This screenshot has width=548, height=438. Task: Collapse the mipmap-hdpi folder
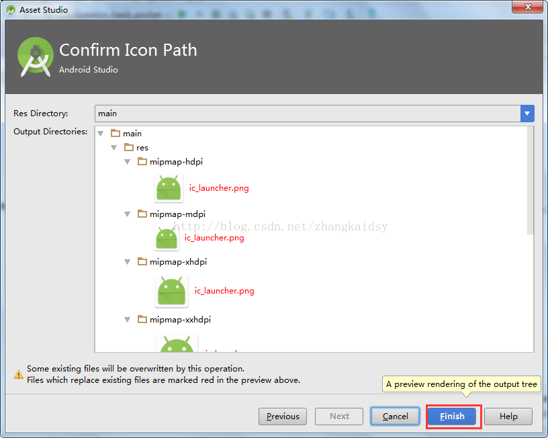point(128,162)
